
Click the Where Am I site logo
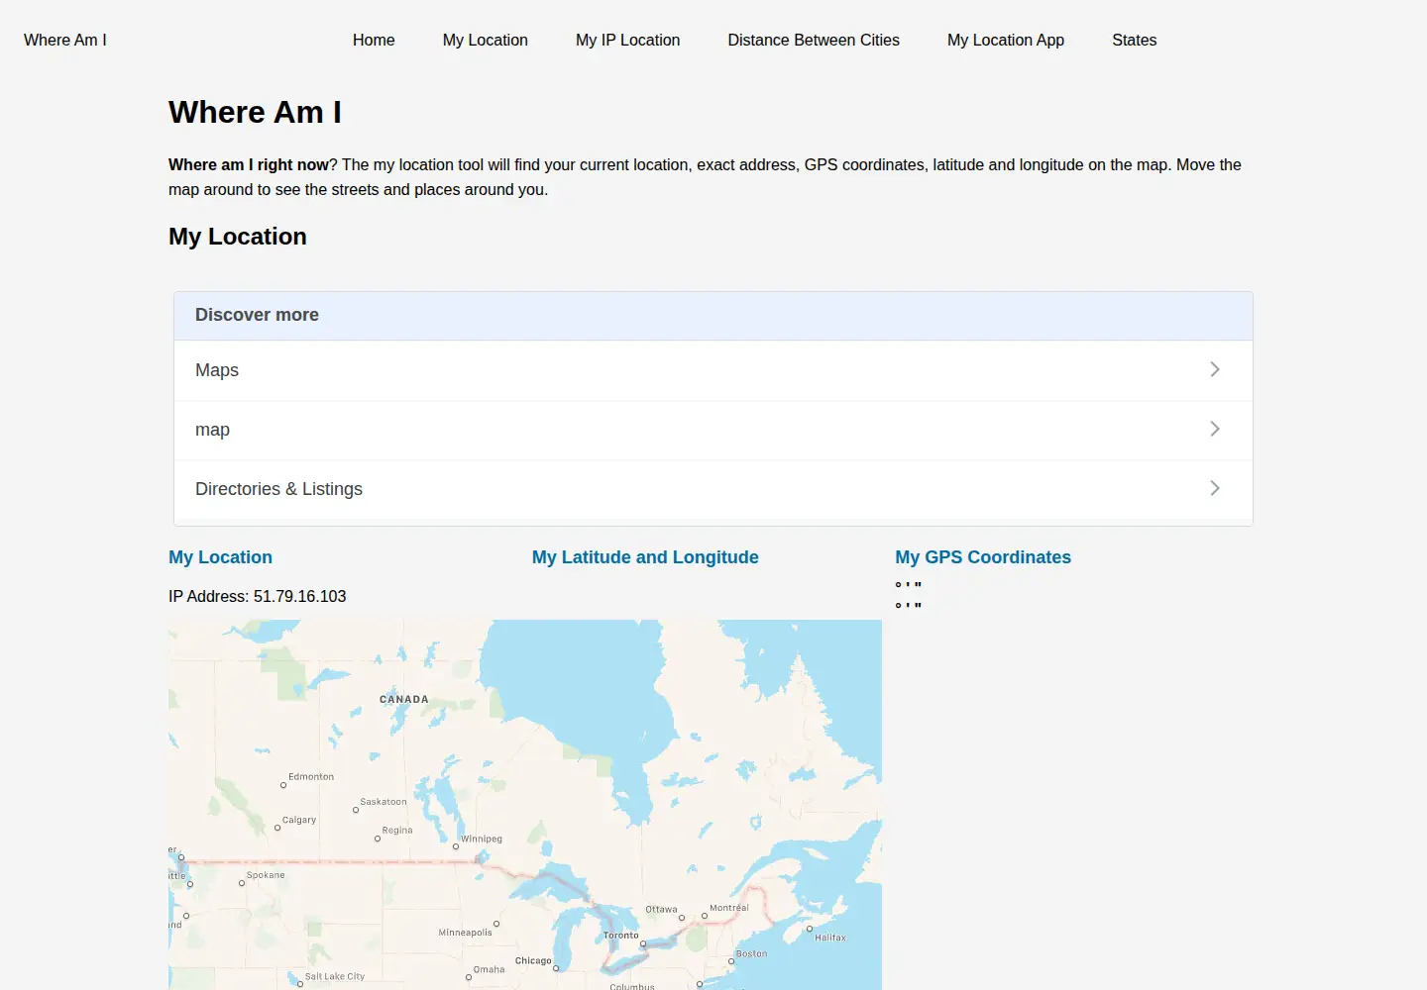click(65, 41)
